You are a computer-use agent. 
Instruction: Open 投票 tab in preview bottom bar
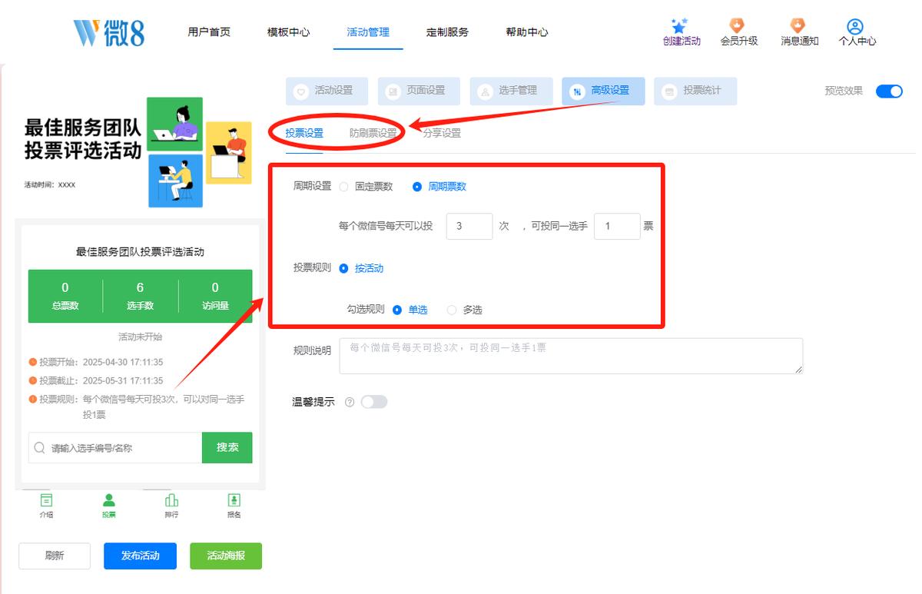coord(109,506)
